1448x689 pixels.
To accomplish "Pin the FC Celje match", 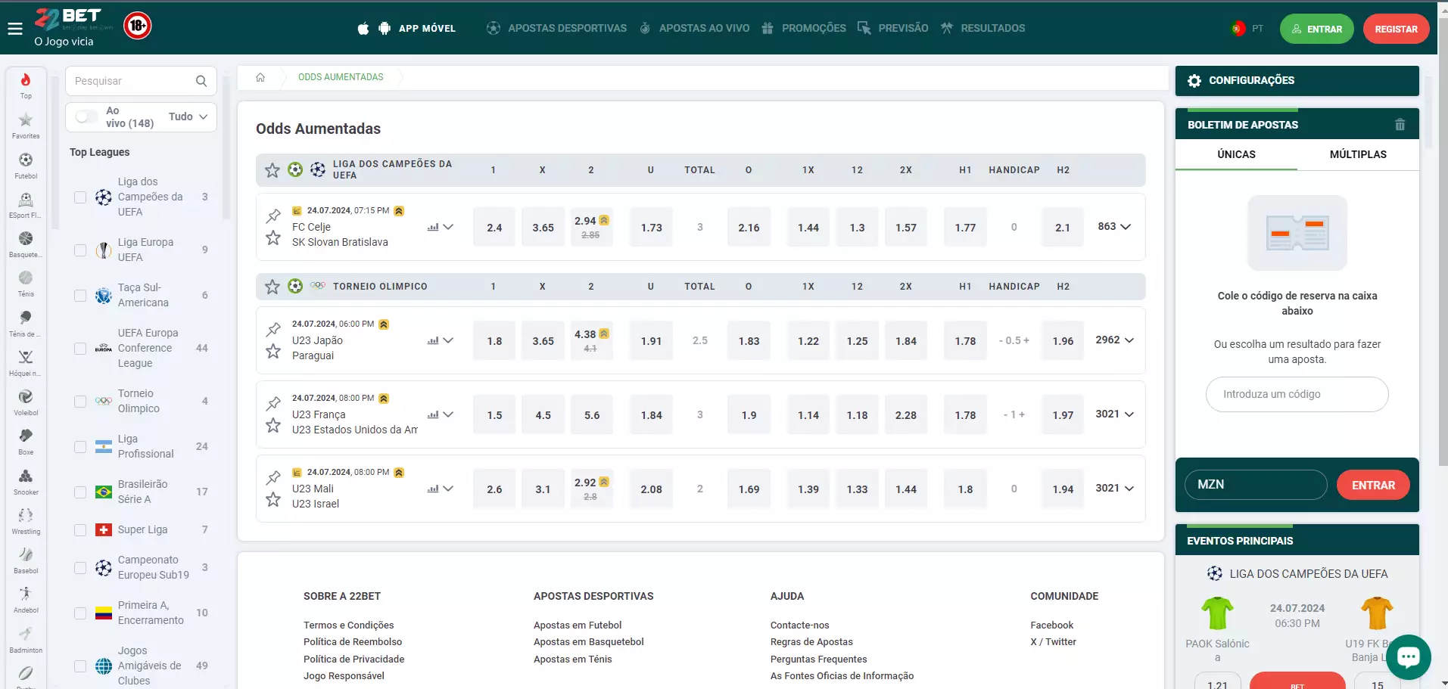I will 273,216.
